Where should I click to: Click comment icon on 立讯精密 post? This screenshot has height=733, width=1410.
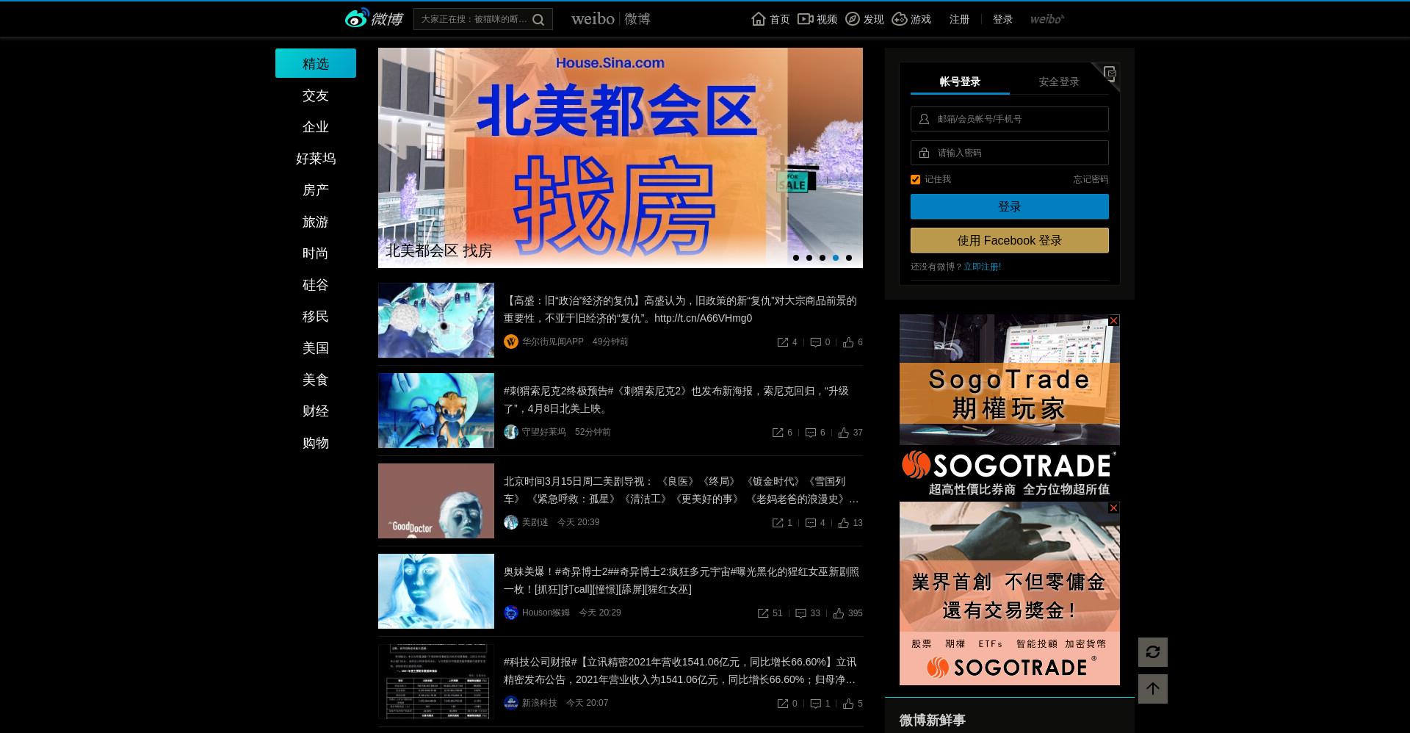(815, 704)
